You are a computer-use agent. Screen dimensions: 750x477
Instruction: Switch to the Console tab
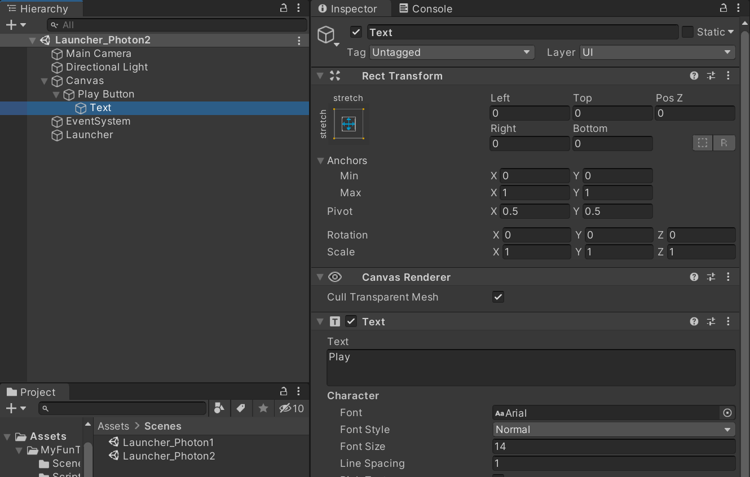pyautogui.click(x=426, y=9)
